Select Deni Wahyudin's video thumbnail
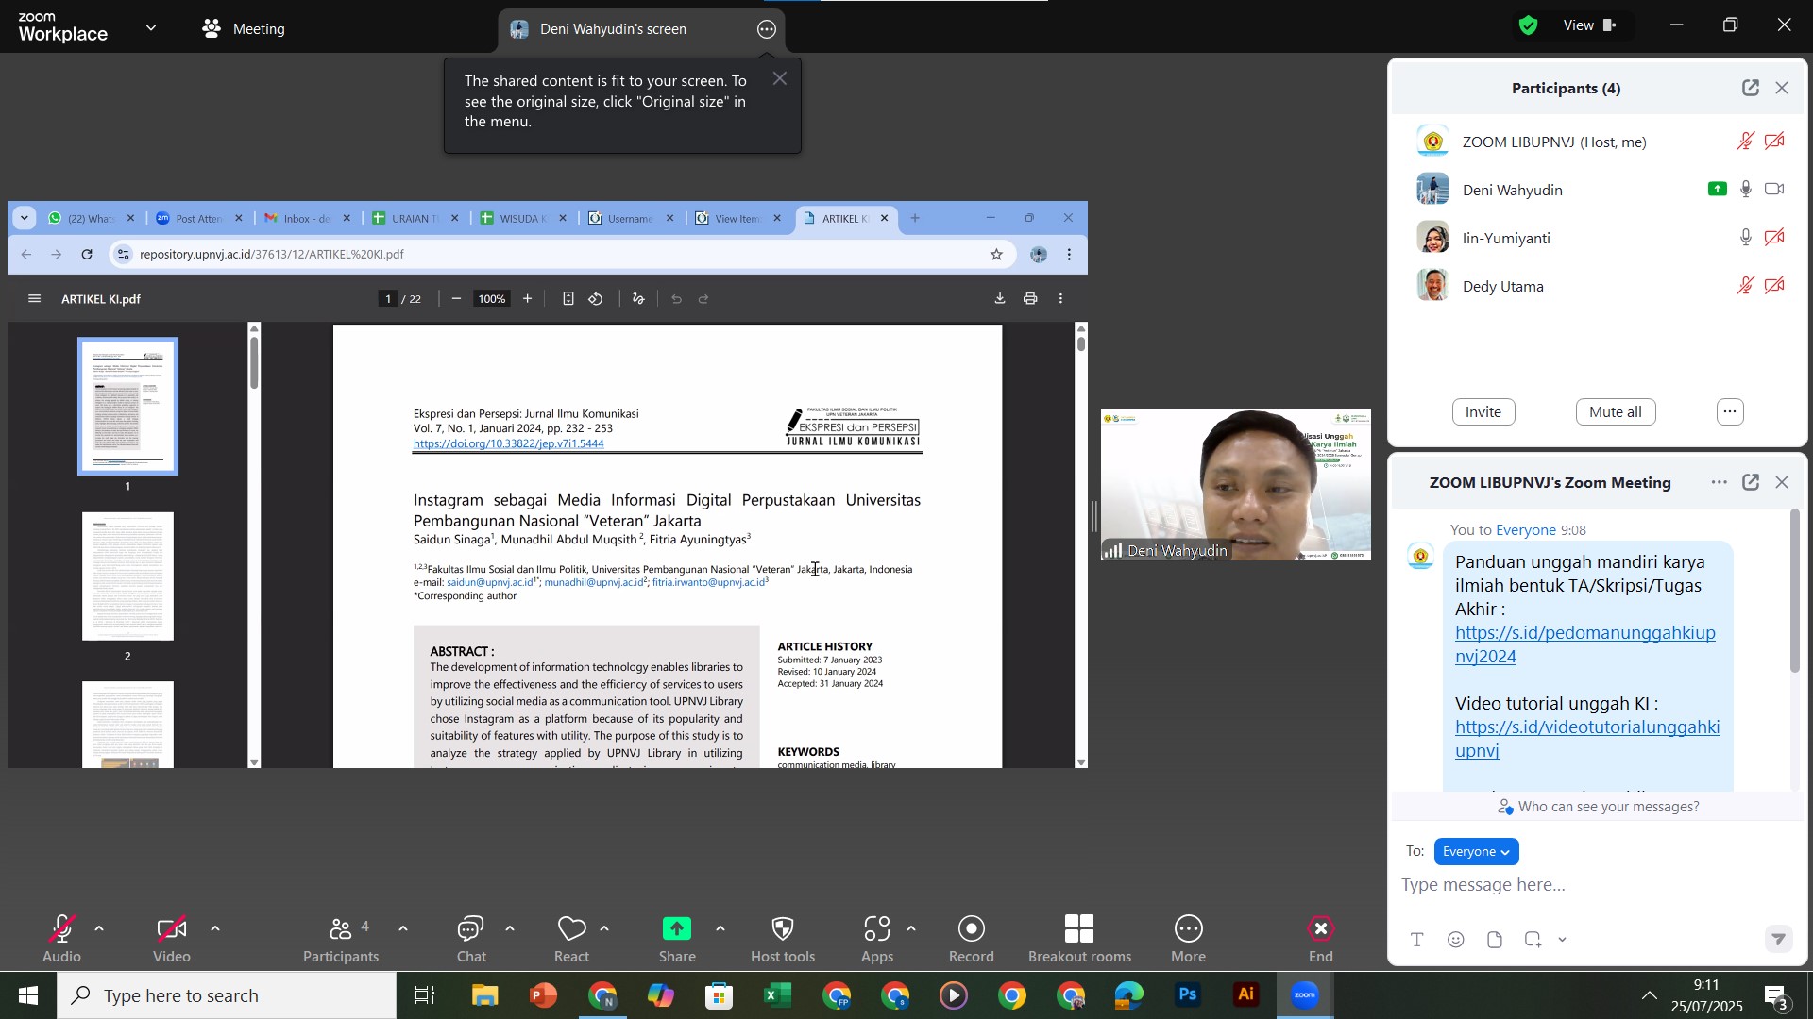The height and width of the screenshot is (1019, 1813). [x=1236, y=485]
